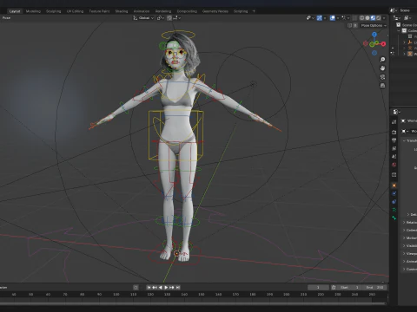This screenshot has width=417, height=312.
Task: Click the blue Z axis on navigation gizmo
Action: (x=374, y=35)
